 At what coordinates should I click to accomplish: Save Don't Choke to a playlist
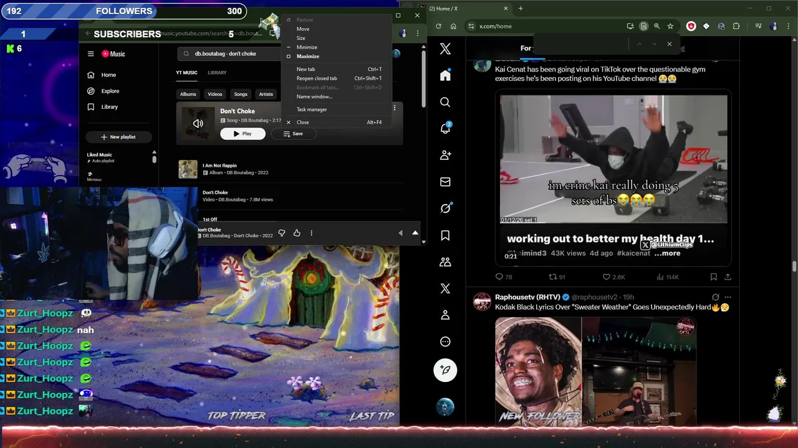pyautogui.click(x=293, y=134)
